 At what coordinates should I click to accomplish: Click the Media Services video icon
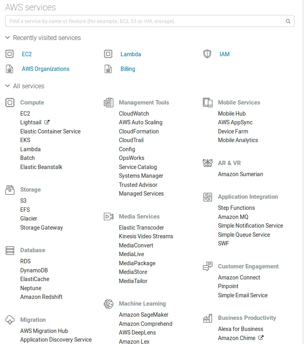click(109, 217)
